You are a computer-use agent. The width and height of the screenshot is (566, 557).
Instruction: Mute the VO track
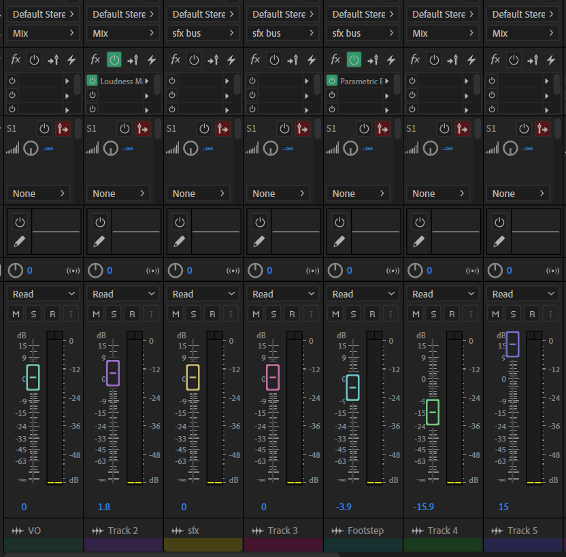pos(16,314)
